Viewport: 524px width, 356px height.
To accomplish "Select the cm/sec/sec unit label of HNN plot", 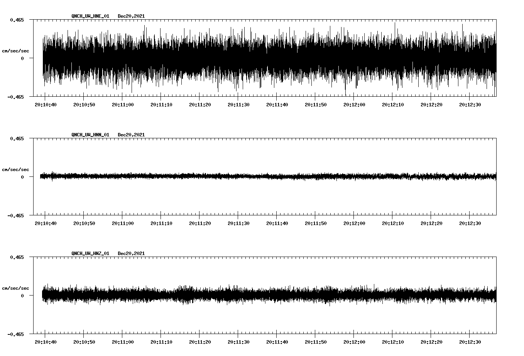I will pyautogui.click(x=15, y=170).
